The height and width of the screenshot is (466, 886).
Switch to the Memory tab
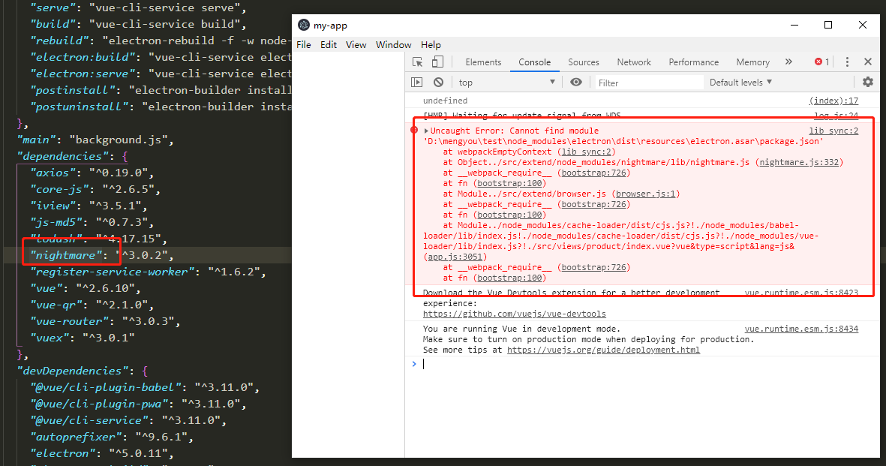pyautogui.click(x=752, y=62)
